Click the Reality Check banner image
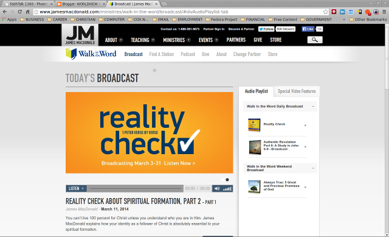 tap(150, 133)
